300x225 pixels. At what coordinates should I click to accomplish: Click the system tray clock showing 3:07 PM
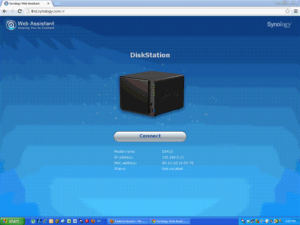tap(291, 221)
